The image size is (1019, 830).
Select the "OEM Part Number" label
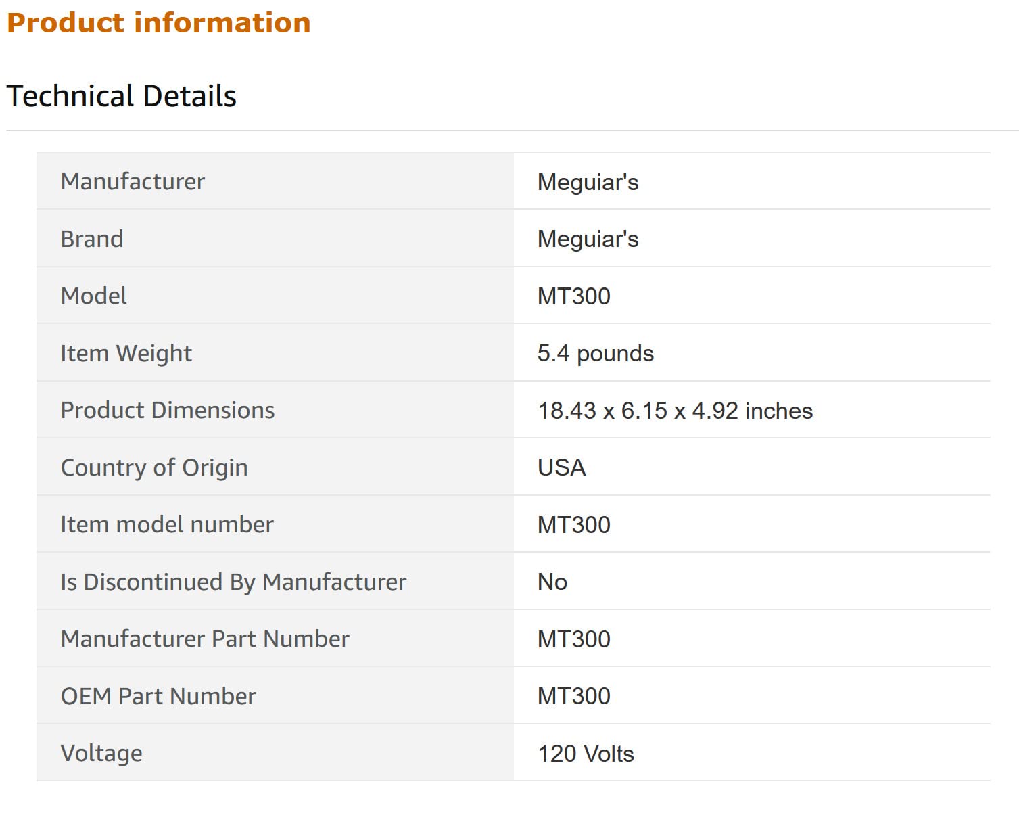[158, 696]
